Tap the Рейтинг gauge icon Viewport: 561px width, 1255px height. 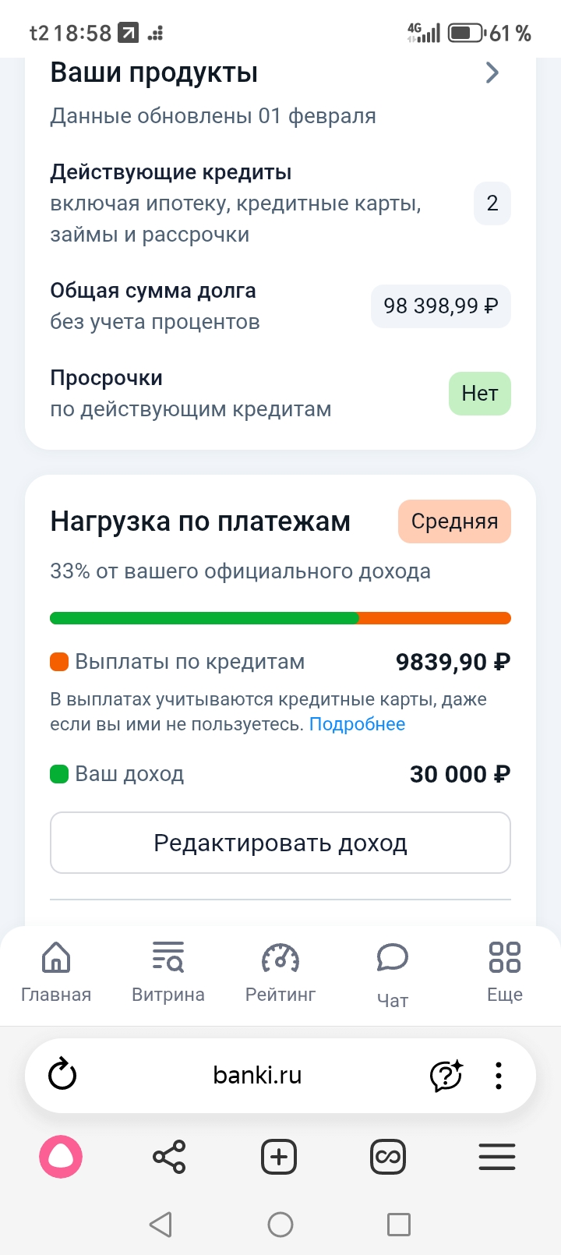point(280,957)
